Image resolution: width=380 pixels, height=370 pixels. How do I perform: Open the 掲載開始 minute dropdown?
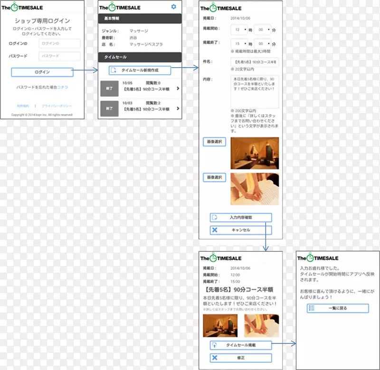pos(263,29)
